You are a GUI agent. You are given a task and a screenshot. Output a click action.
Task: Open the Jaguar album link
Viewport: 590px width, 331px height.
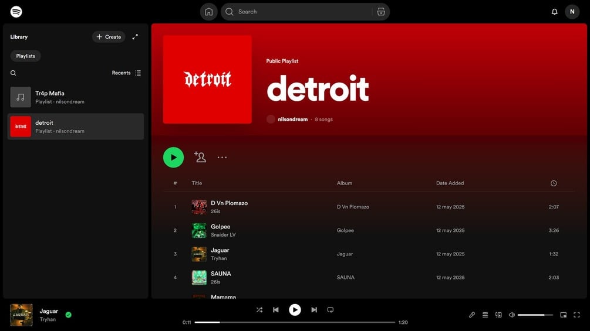[345, 254]
